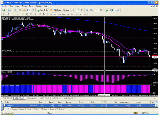
Task: Sort by the S / L column header
Action: click(89, 102)
